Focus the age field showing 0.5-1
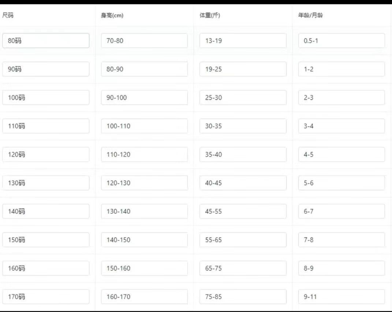The height and width of the screenshot is (312, 392). [x=341, y=41]
